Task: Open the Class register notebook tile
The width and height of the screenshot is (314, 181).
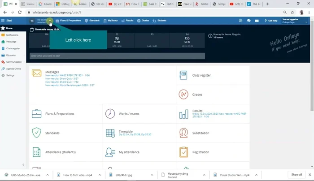Action: 183,75
